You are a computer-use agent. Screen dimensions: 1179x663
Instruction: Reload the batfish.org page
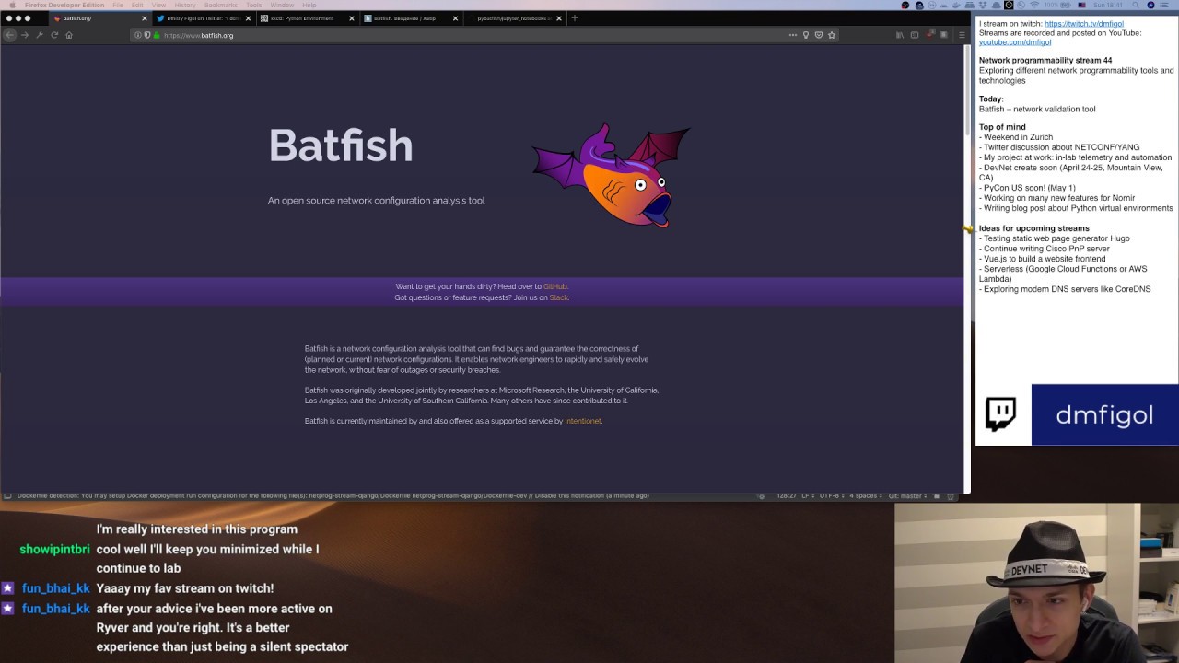click(54, 35)
